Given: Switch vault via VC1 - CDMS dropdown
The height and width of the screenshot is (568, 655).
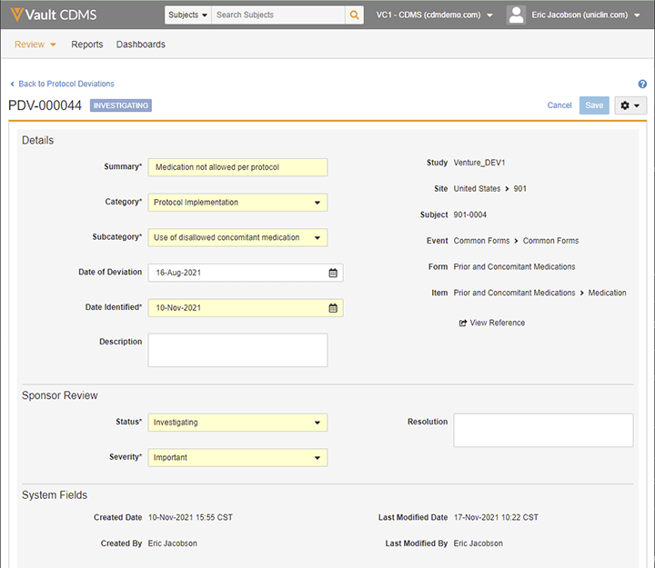Looking at the screenshot, I should click(x=434, y=15).
